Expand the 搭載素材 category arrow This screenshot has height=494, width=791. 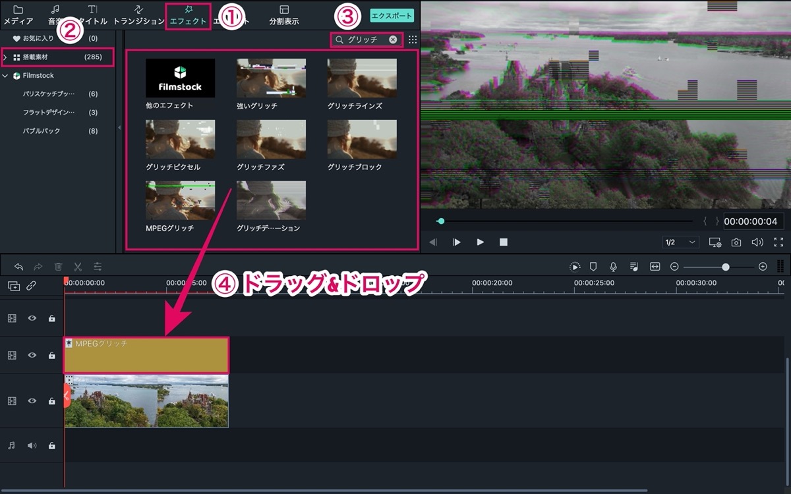click(x=5, y=57)
